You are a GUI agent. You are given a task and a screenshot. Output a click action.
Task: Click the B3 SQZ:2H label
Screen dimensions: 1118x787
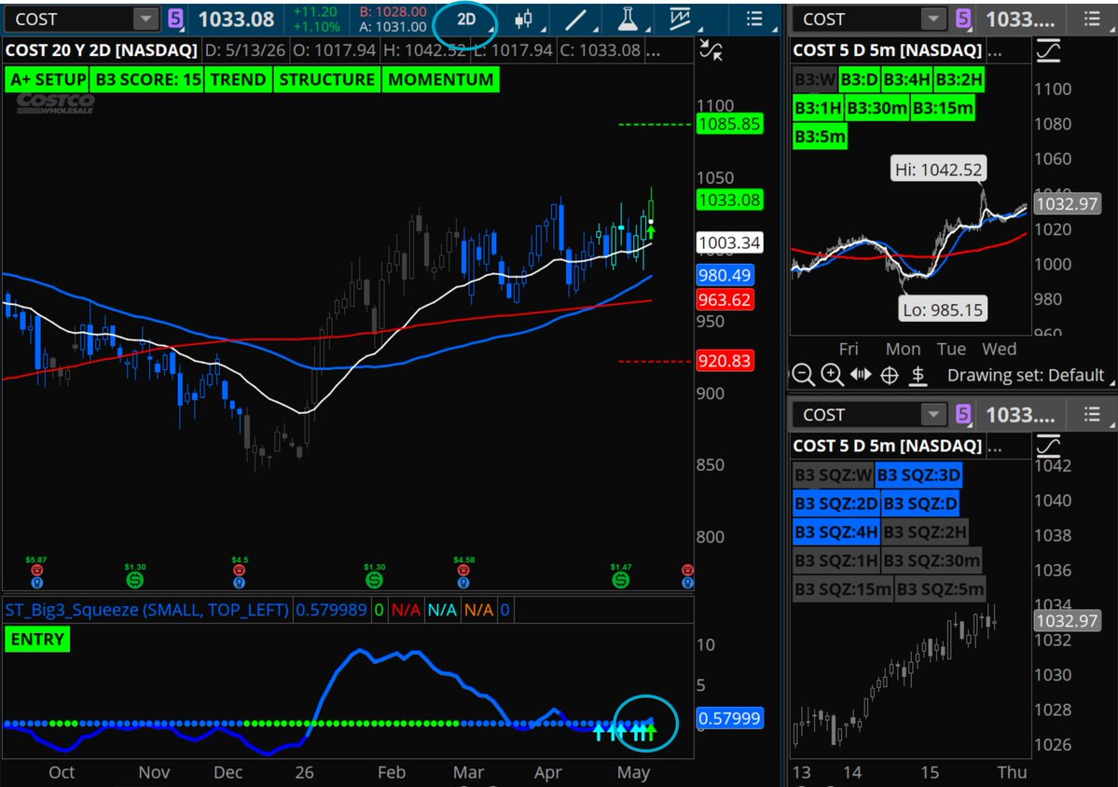click(925, 532)
